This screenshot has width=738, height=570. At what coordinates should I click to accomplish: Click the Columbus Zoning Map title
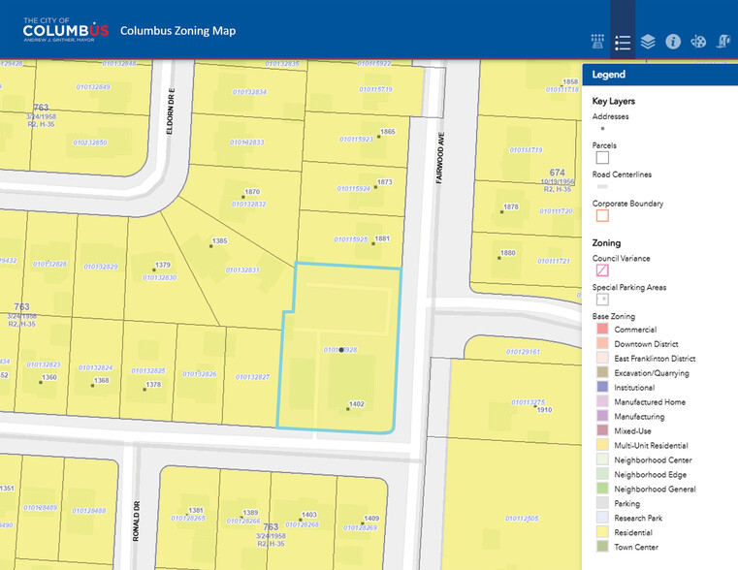tap(177, 31)
